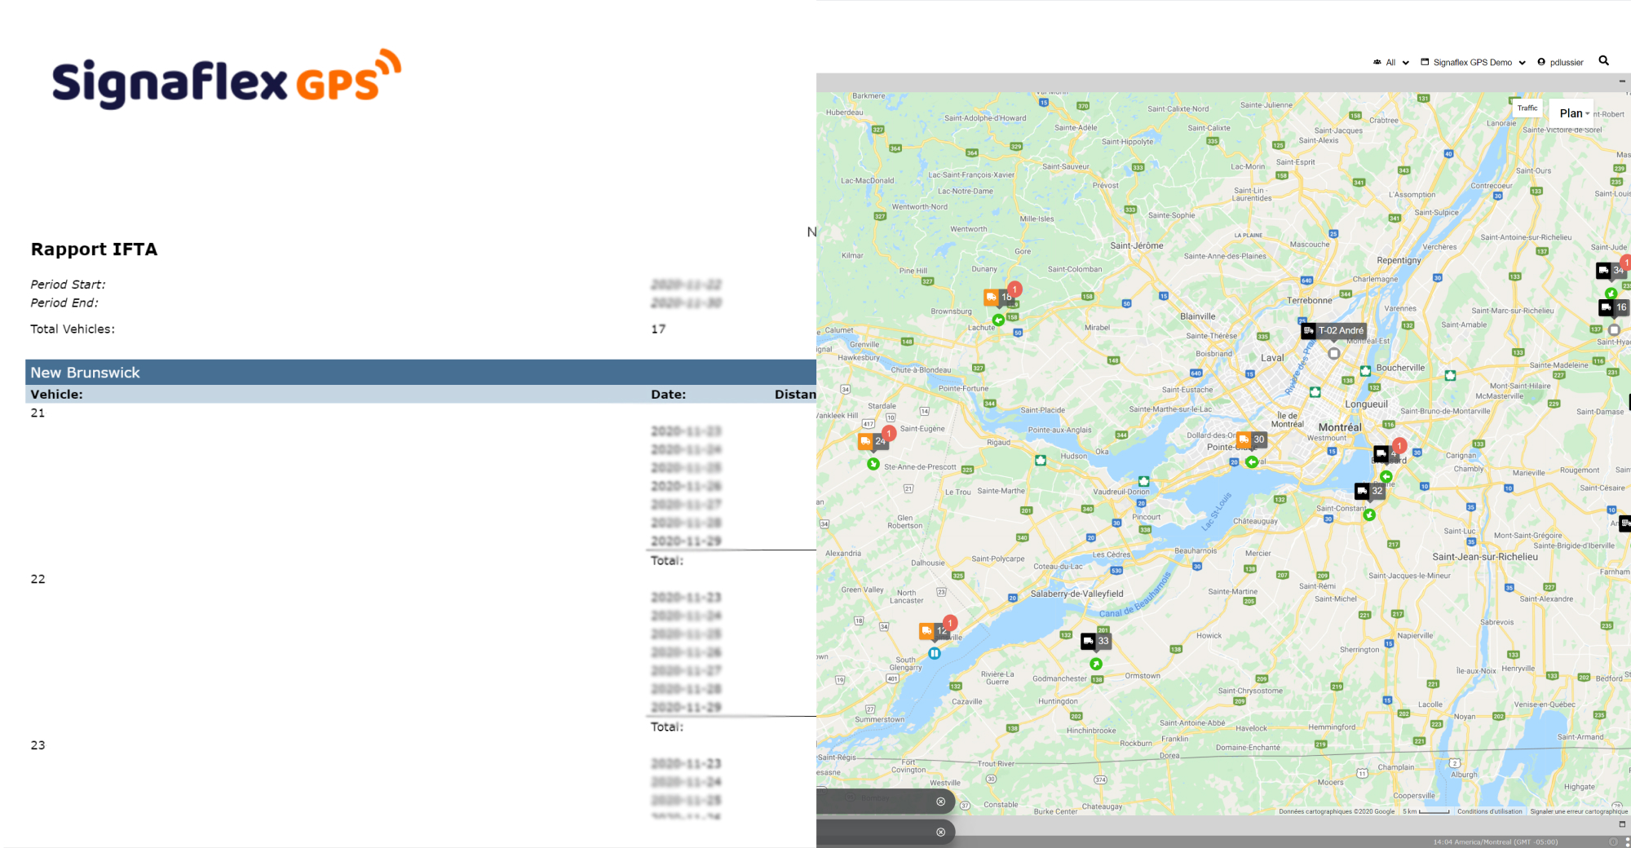Viewport: 1631px width, 848px height.
Task: Click the green direction arrow under vehicle 33
Action: [1096, 664]
